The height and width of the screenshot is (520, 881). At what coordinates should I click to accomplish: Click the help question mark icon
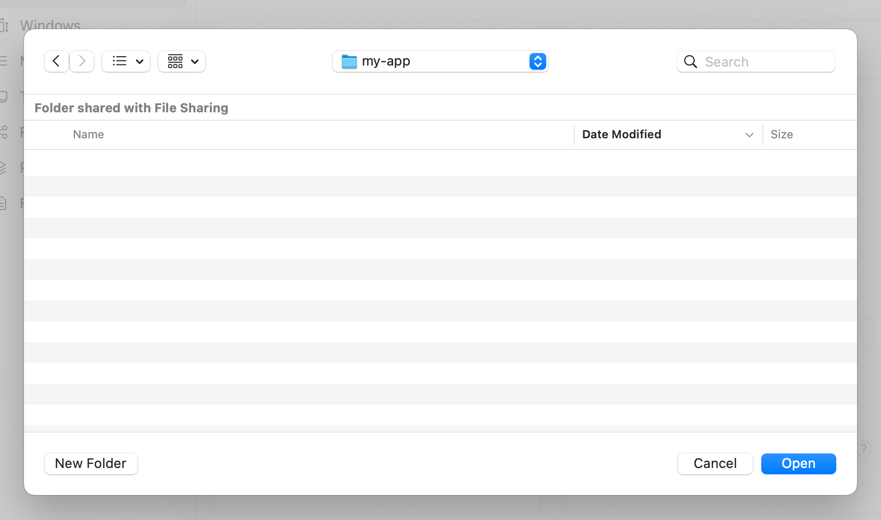[x=865, y=448]
